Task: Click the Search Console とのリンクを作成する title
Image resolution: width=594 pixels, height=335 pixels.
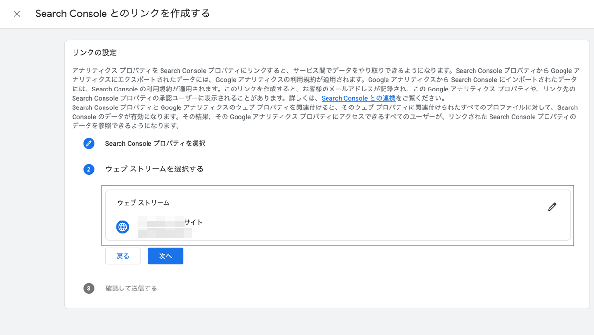Action: [x=123, y=14]
